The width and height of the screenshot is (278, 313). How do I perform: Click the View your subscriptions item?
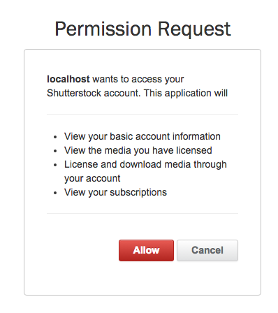(115, 192)
